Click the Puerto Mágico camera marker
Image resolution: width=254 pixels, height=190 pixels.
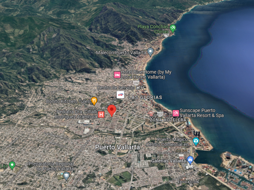[196, 141]
